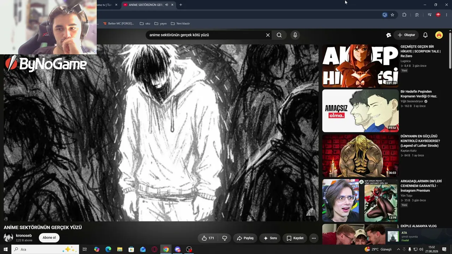
Task: Open the video title 'Bir Hedefin Peşinden Koşmanın Verdiği O Haz.'
Action: click(419, 94)
